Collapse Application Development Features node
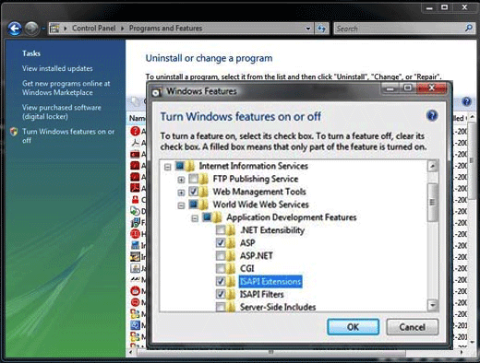This screenshot has height=363, width=480. coord(195,218)
